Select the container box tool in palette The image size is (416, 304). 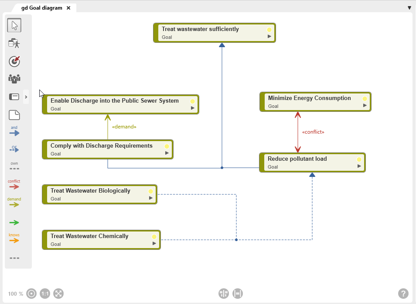coord(14,97)
